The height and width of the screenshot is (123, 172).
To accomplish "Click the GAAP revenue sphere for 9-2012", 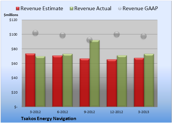I will pos(90,40).
